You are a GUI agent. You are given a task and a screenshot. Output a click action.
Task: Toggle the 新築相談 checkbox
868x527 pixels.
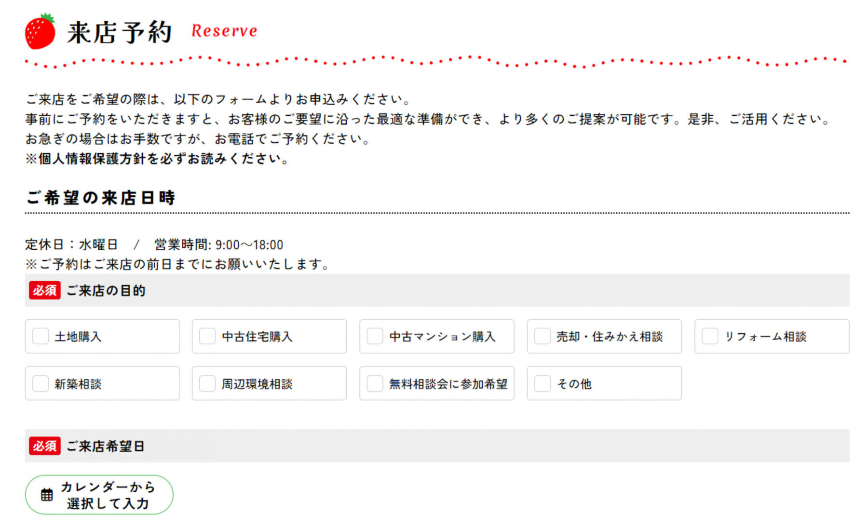(41, 384)
